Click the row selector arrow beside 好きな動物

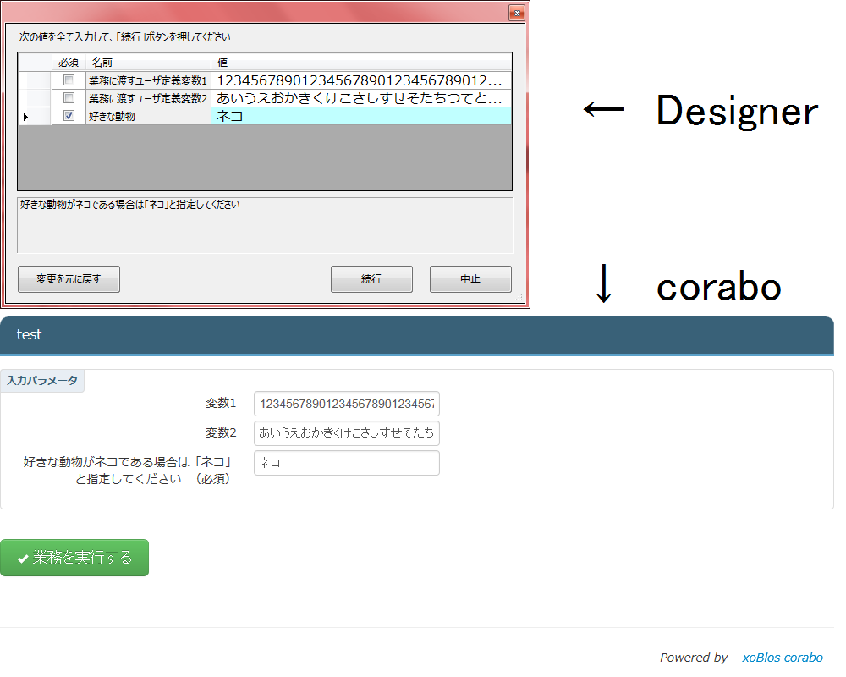click(25, 115)
